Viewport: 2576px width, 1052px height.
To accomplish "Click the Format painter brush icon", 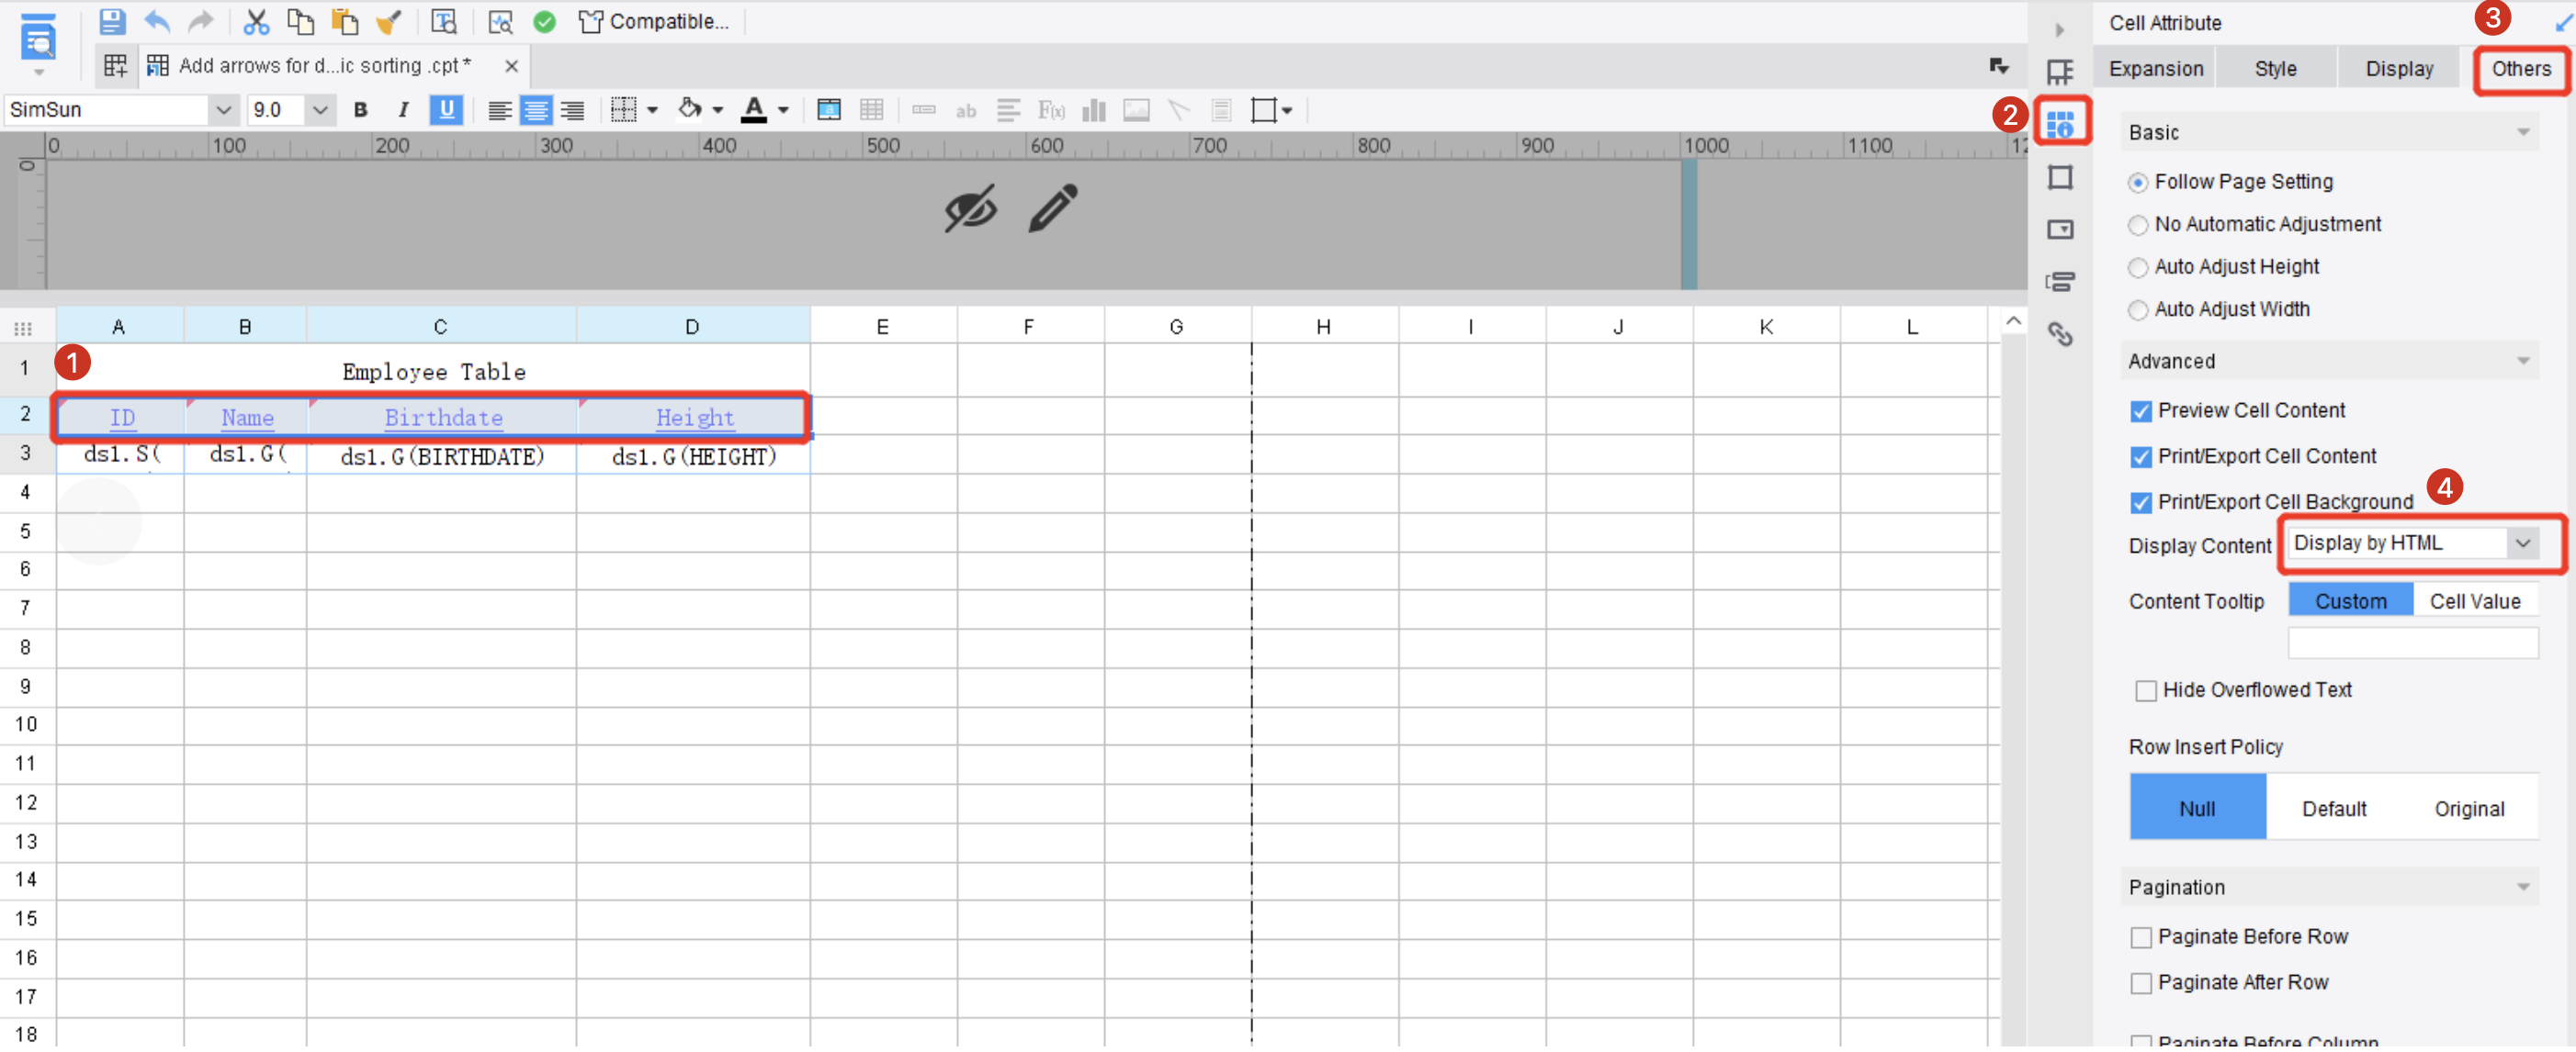I will (388, 21).
